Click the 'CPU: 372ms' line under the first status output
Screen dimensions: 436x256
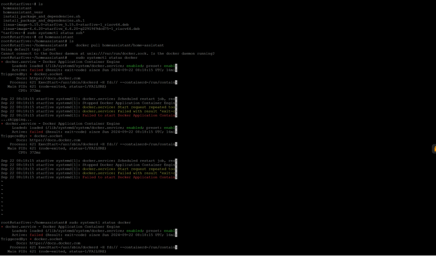[x=29, y=90]
